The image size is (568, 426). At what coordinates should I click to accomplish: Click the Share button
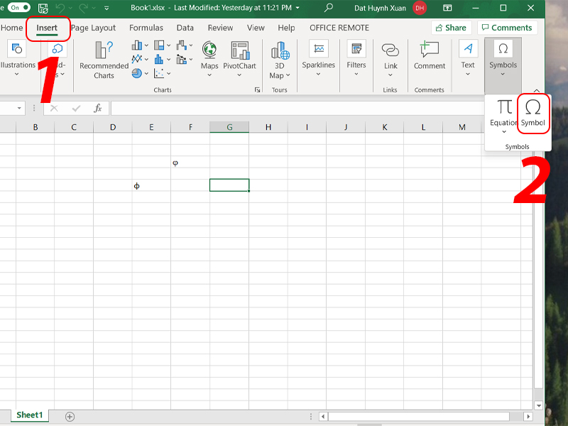click(452, 27)
